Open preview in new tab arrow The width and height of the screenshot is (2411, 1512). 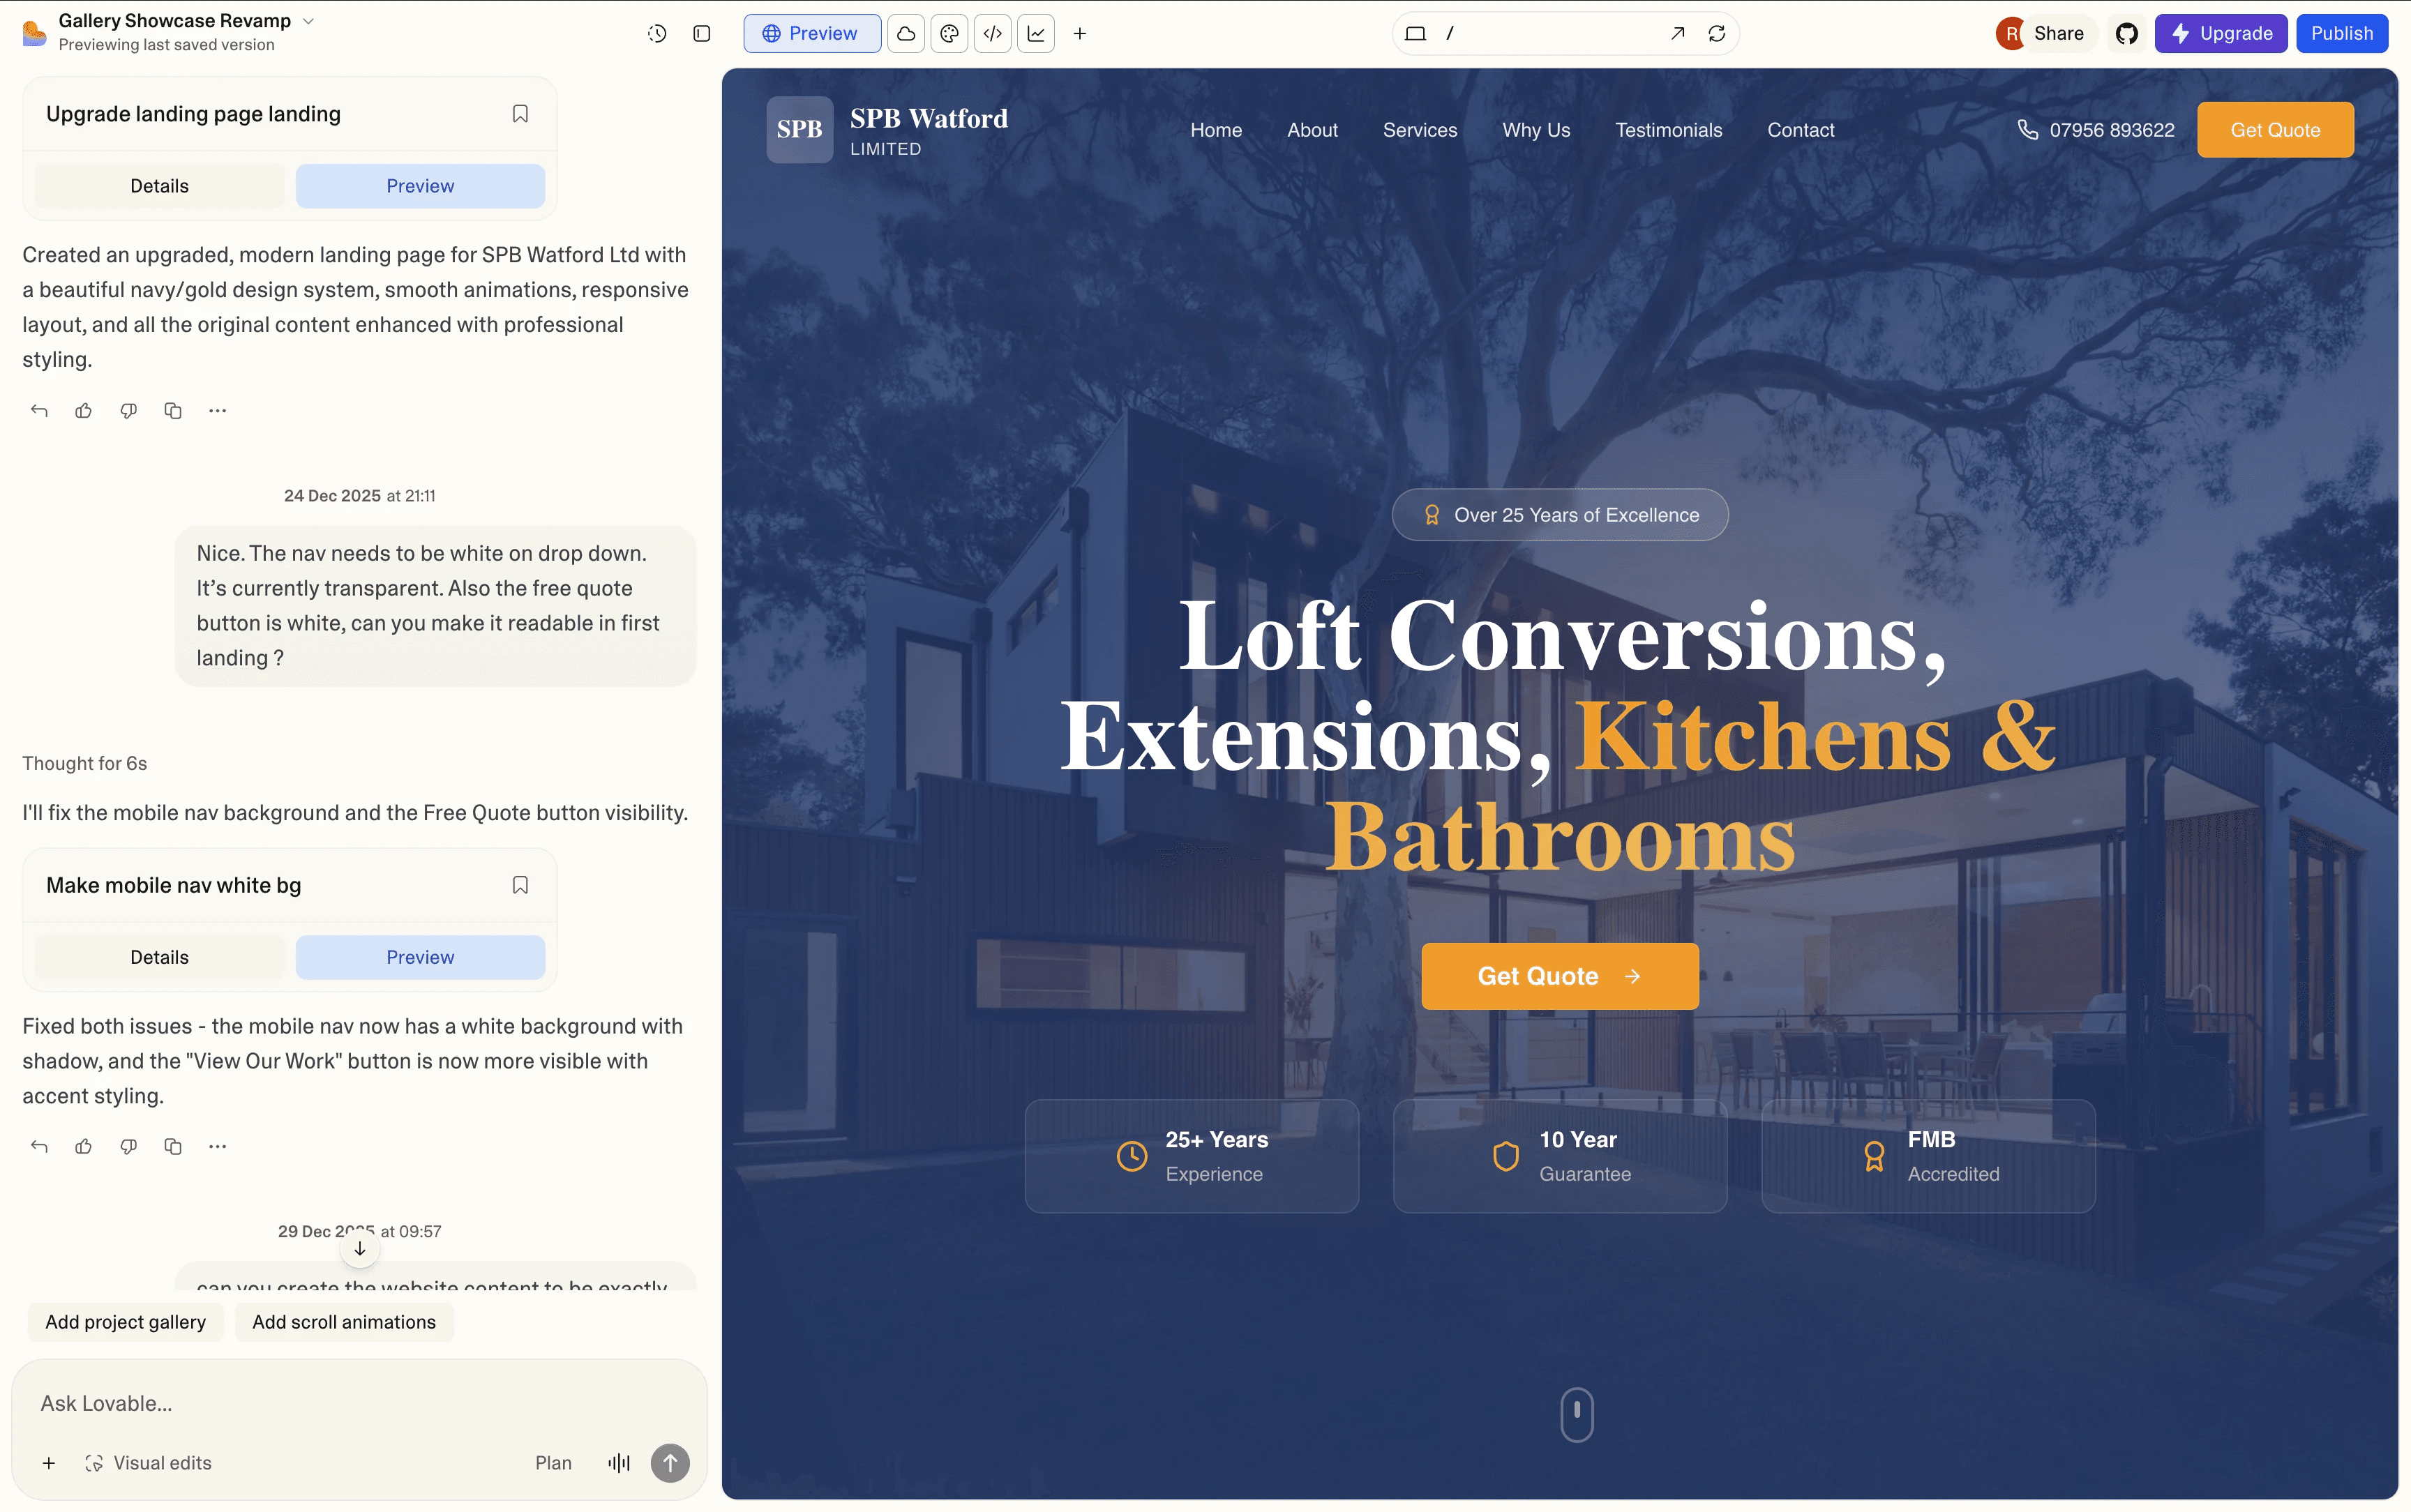click(1677, 33)
